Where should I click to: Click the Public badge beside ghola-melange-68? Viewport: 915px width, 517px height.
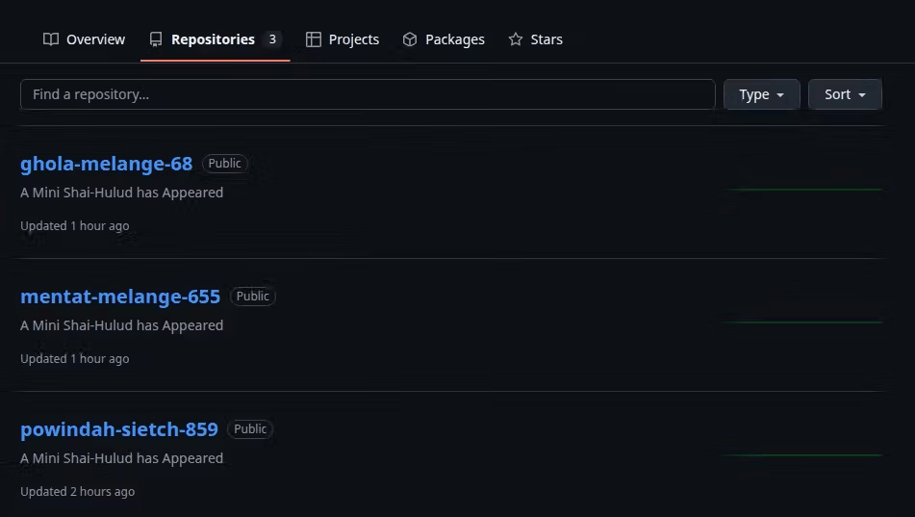point(225,164)
